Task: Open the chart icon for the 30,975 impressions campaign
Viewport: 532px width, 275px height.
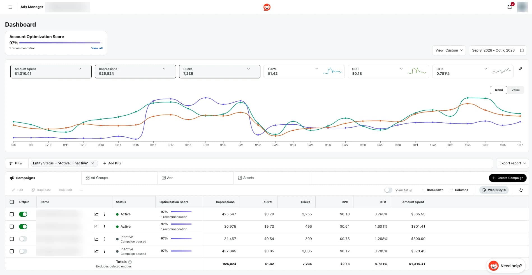Action: coord(96,227)
